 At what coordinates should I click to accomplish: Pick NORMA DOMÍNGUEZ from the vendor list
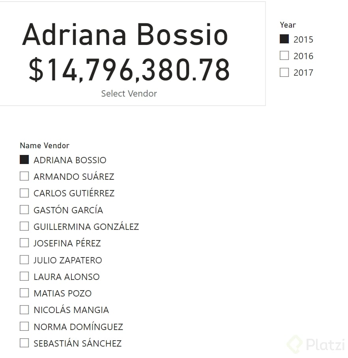[24, 326]
